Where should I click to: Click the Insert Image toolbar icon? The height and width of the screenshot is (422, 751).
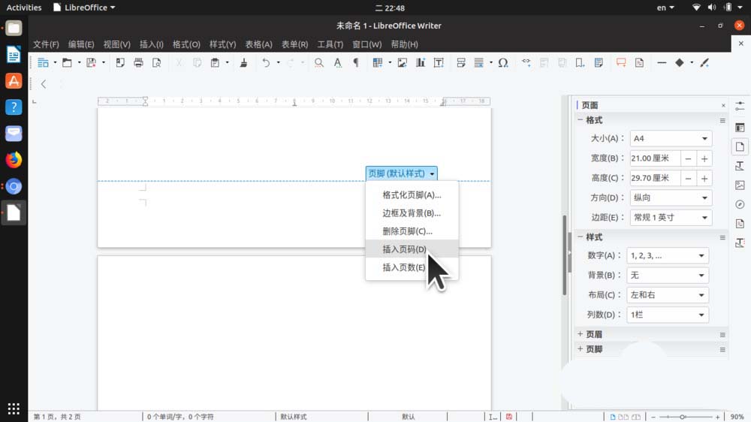[403, 63]
